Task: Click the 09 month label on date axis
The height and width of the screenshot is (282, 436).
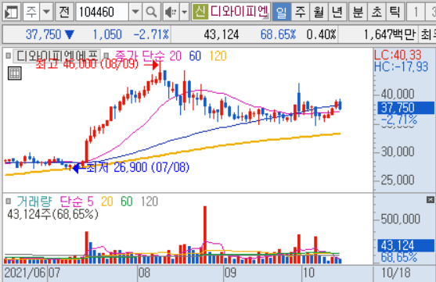Action: click(x=230, y=273)
